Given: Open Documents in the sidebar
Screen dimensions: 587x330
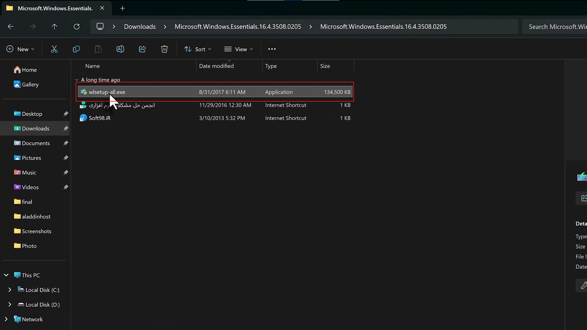Looking at the screenshot, I should (x=32, y=143).
